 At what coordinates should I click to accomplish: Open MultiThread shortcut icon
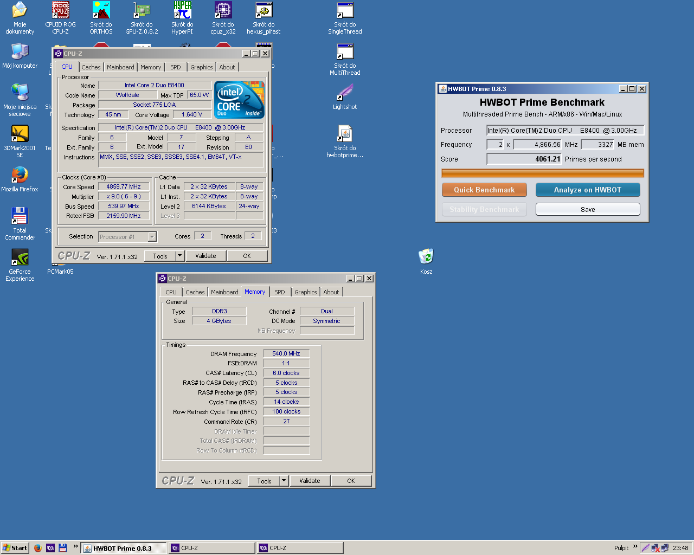point(345,59)
